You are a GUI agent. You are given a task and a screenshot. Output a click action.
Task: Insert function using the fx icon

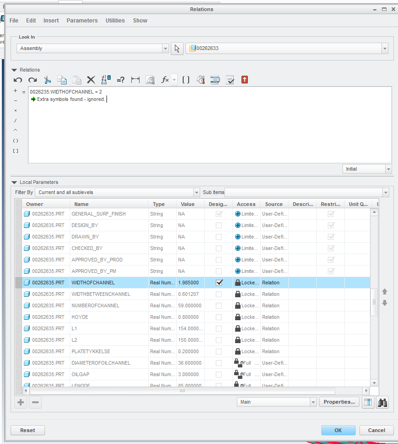tap(165, 80)
